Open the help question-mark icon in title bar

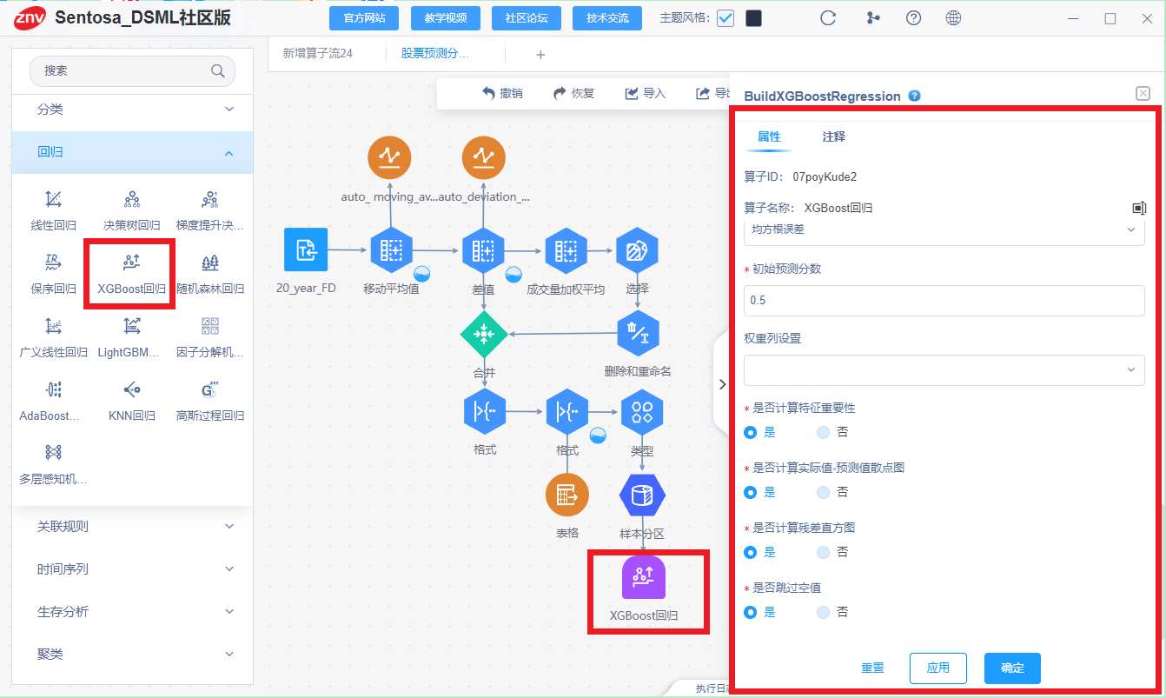point(913,17)
